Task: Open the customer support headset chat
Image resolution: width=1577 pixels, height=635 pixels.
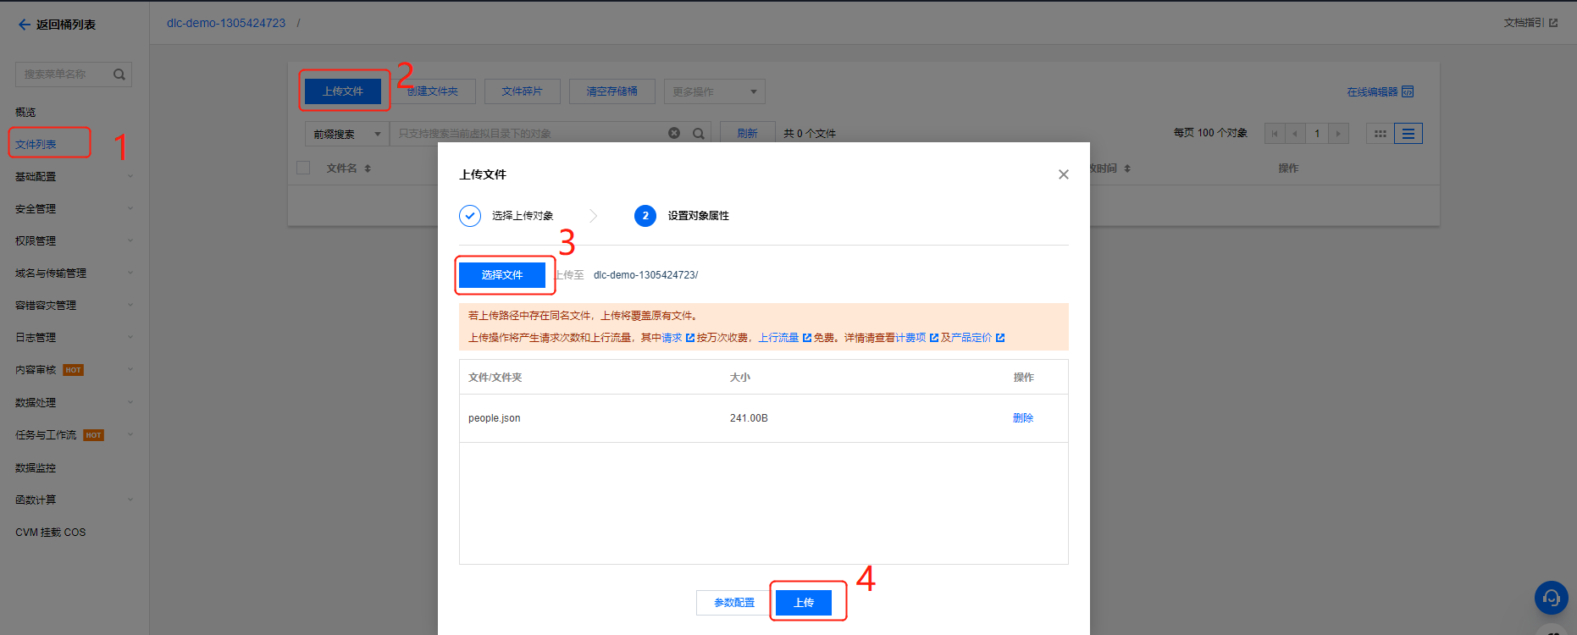Action: coord(1551,598)
